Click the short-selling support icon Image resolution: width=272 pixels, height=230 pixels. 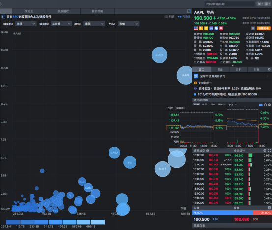pos(195,88)
